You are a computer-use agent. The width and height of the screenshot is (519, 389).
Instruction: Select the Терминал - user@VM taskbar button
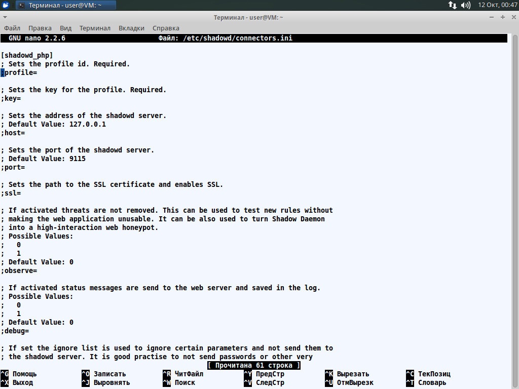(x=66, y=5)
